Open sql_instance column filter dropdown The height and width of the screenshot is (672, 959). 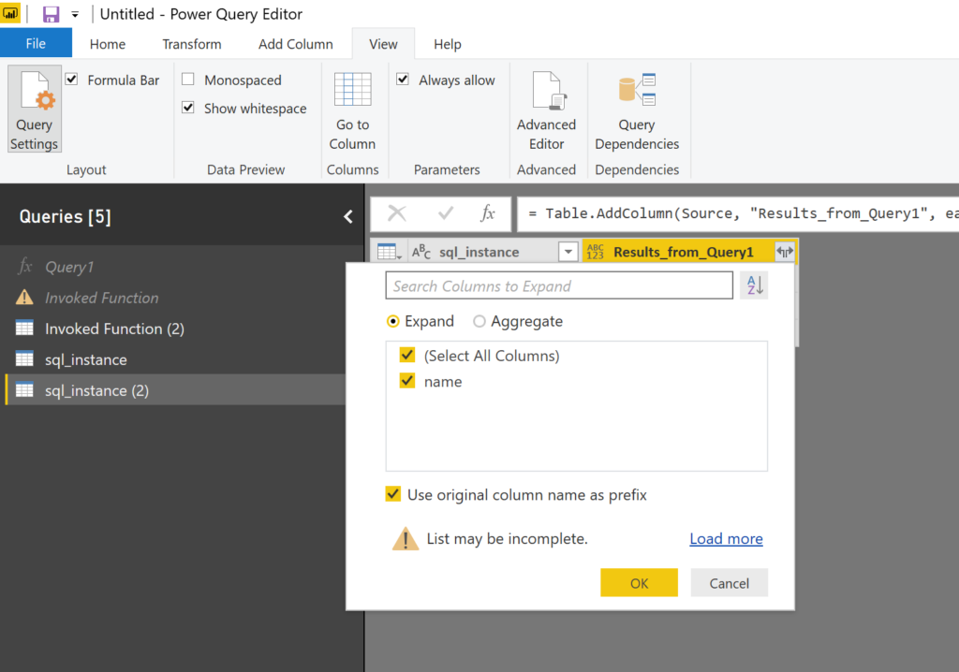click(x=568, y=252)
